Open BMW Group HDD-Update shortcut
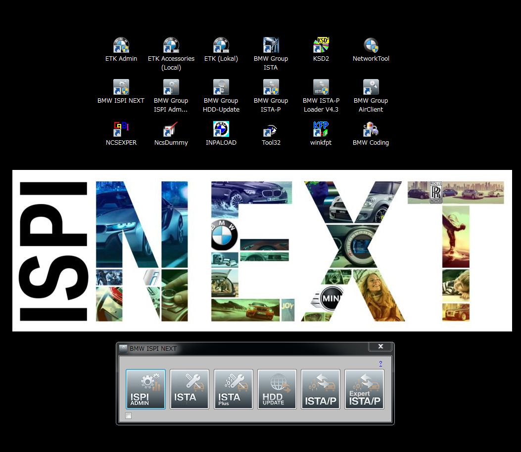This screenshot has width=521, height=452. tap(221, 96)
